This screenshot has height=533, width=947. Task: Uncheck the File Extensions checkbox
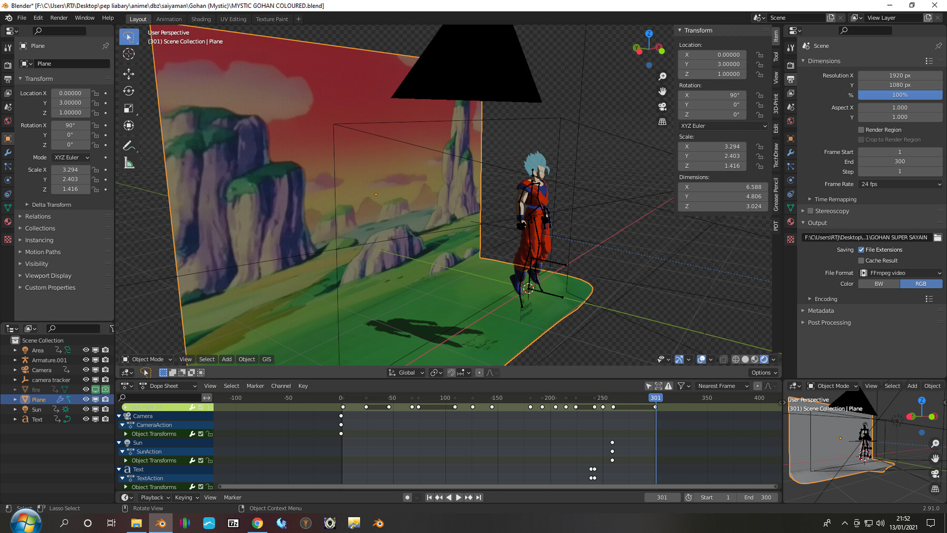pos(861,249)
